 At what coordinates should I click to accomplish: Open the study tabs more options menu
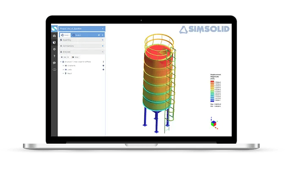[x=103, y=35]
